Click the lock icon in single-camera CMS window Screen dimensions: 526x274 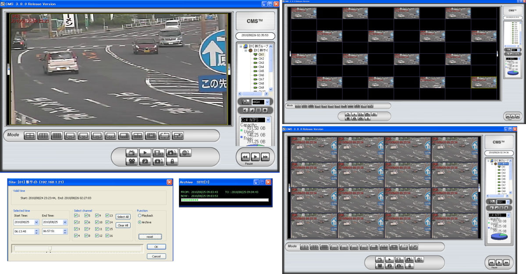172,162
